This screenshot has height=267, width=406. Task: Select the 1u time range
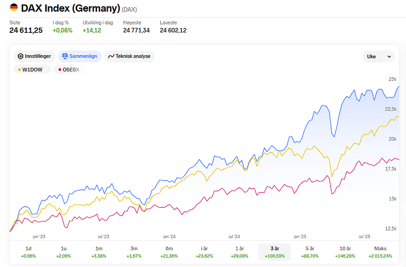coord(64,252)
